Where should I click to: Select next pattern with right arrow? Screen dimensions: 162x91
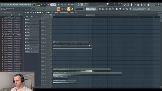(96, 9)
